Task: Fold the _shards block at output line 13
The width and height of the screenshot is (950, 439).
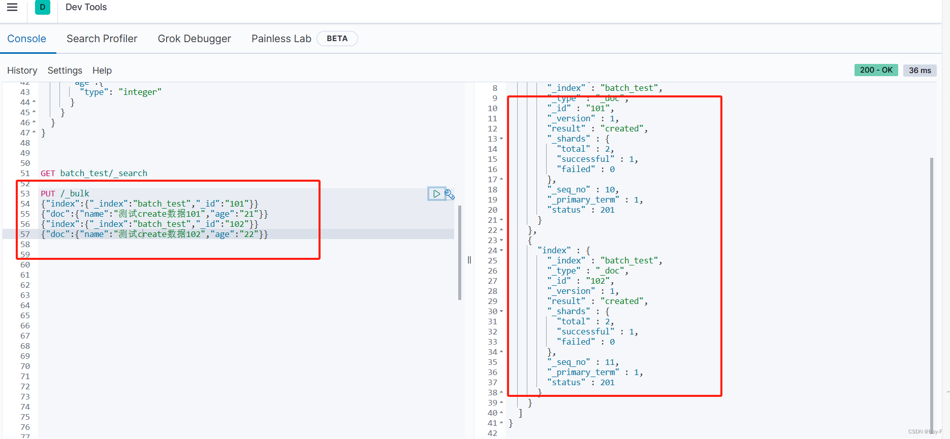Action: tap(501, 139)
